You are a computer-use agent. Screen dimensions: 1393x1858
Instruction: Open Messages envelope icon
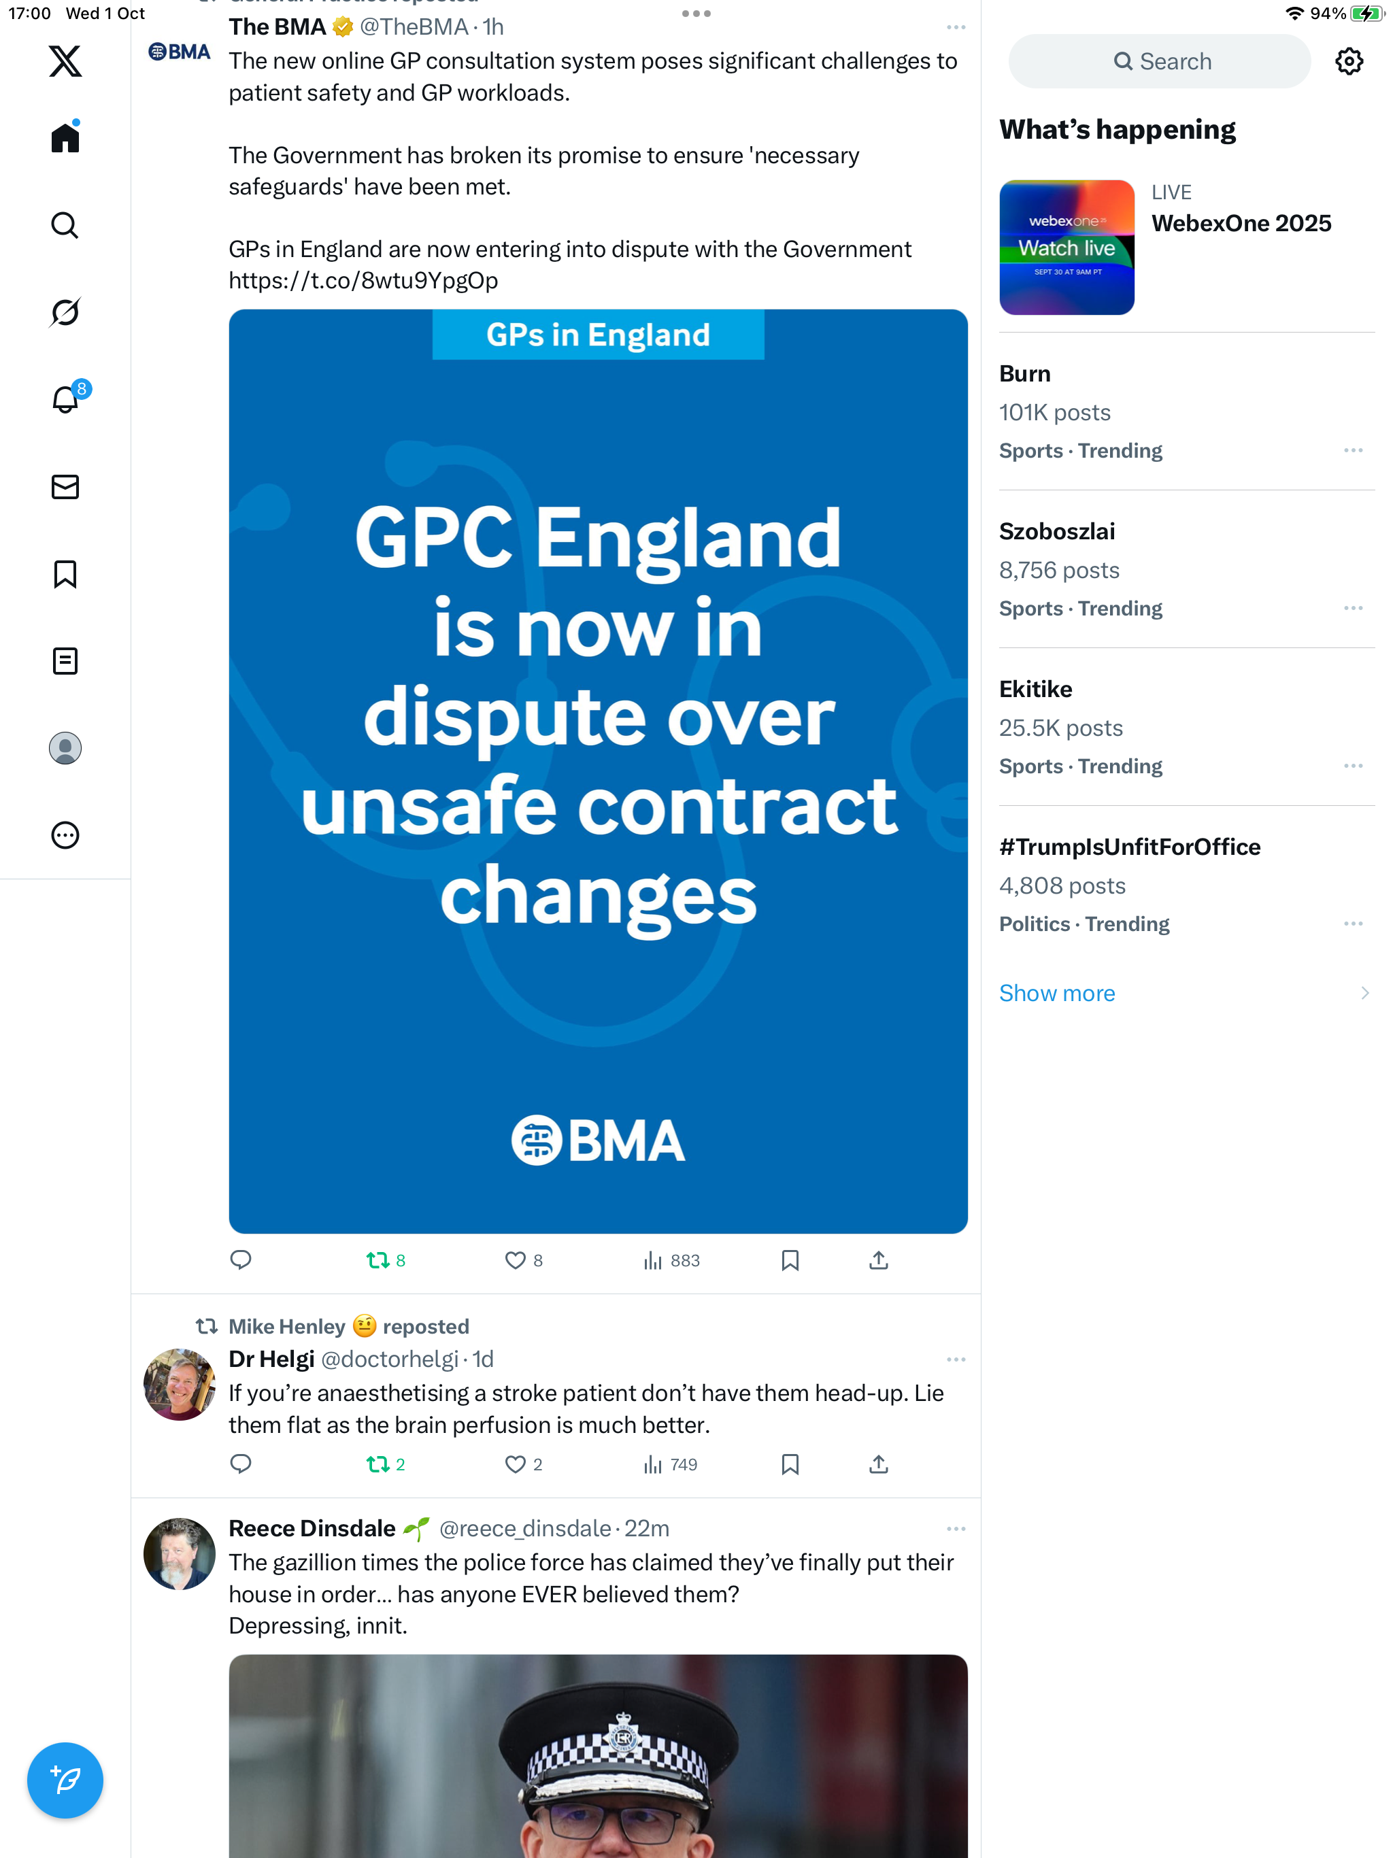65,487
